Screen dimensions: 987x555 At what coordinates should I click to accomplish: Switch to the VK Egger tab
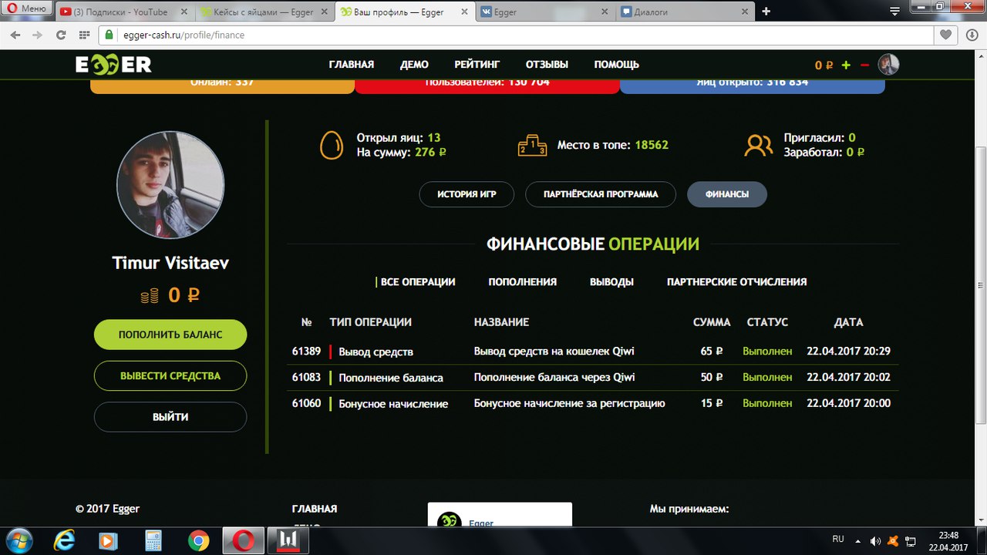[x=544, y=12]
